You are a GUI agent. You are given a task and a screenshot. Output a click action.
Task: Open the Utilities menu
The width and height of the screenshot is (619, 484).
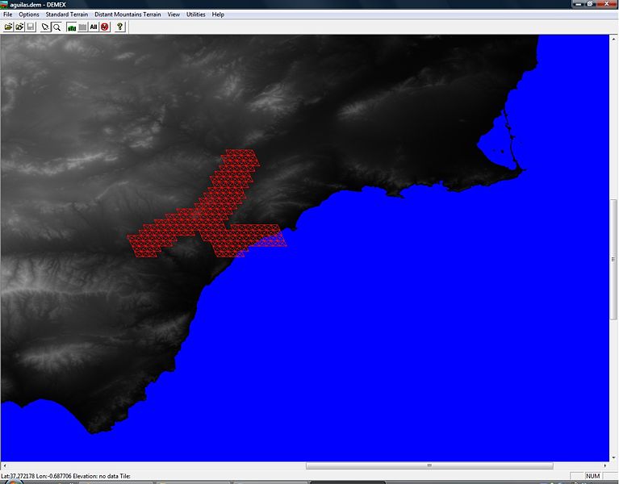(195, 15)
